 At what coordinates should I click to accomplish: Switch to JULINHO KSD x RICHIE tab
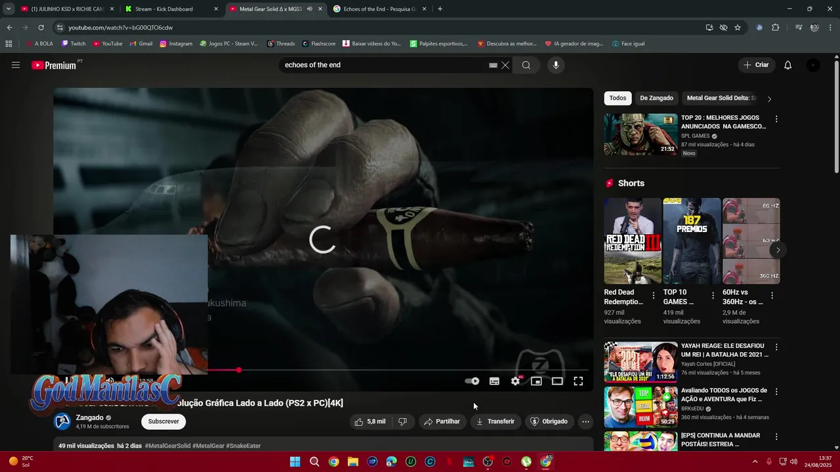[x=67, y=9]
